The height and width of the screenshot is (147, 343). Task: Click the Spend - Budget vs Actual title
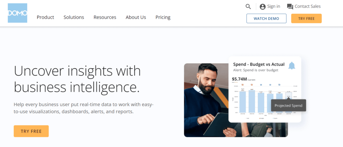click(259, 64)
